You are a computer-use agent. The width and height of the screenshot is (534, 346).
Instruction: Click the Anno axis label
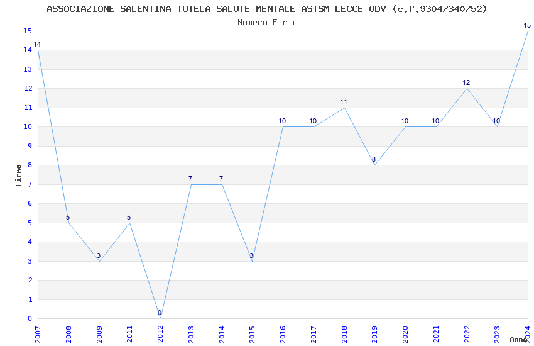coord(518,340)
